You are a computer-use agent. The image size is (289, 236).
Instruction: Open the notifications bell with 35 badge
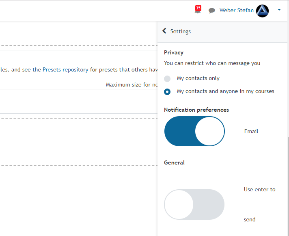198,10
